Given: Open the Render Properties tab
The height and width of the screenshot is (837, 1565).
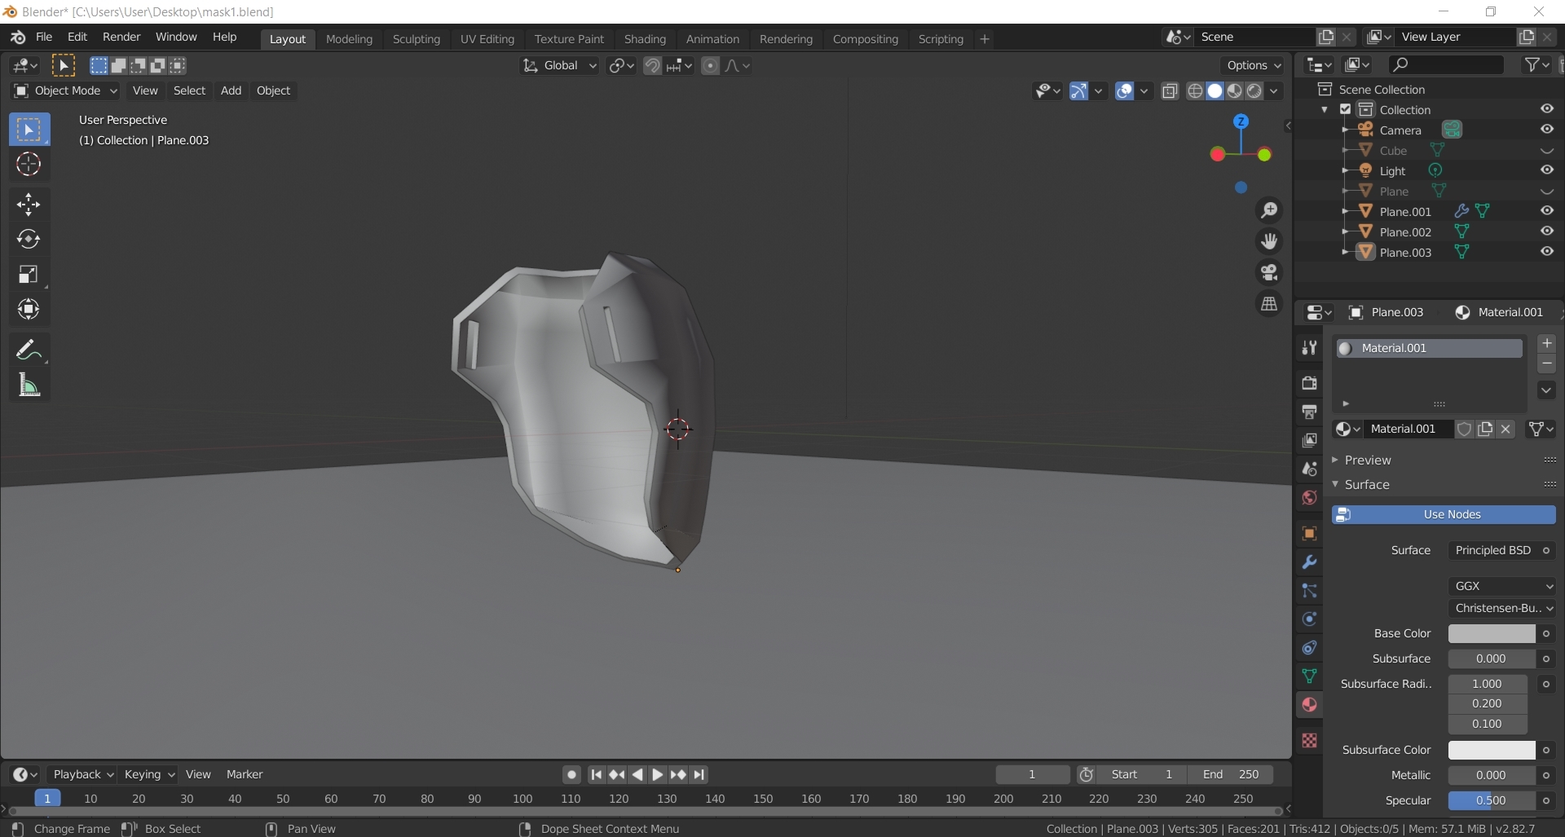Looking at the screenshot, I should 1309,381.
